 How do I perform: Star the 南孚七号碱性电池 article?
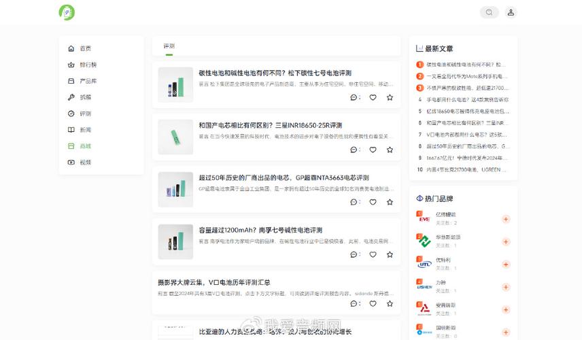pos(390,254)
